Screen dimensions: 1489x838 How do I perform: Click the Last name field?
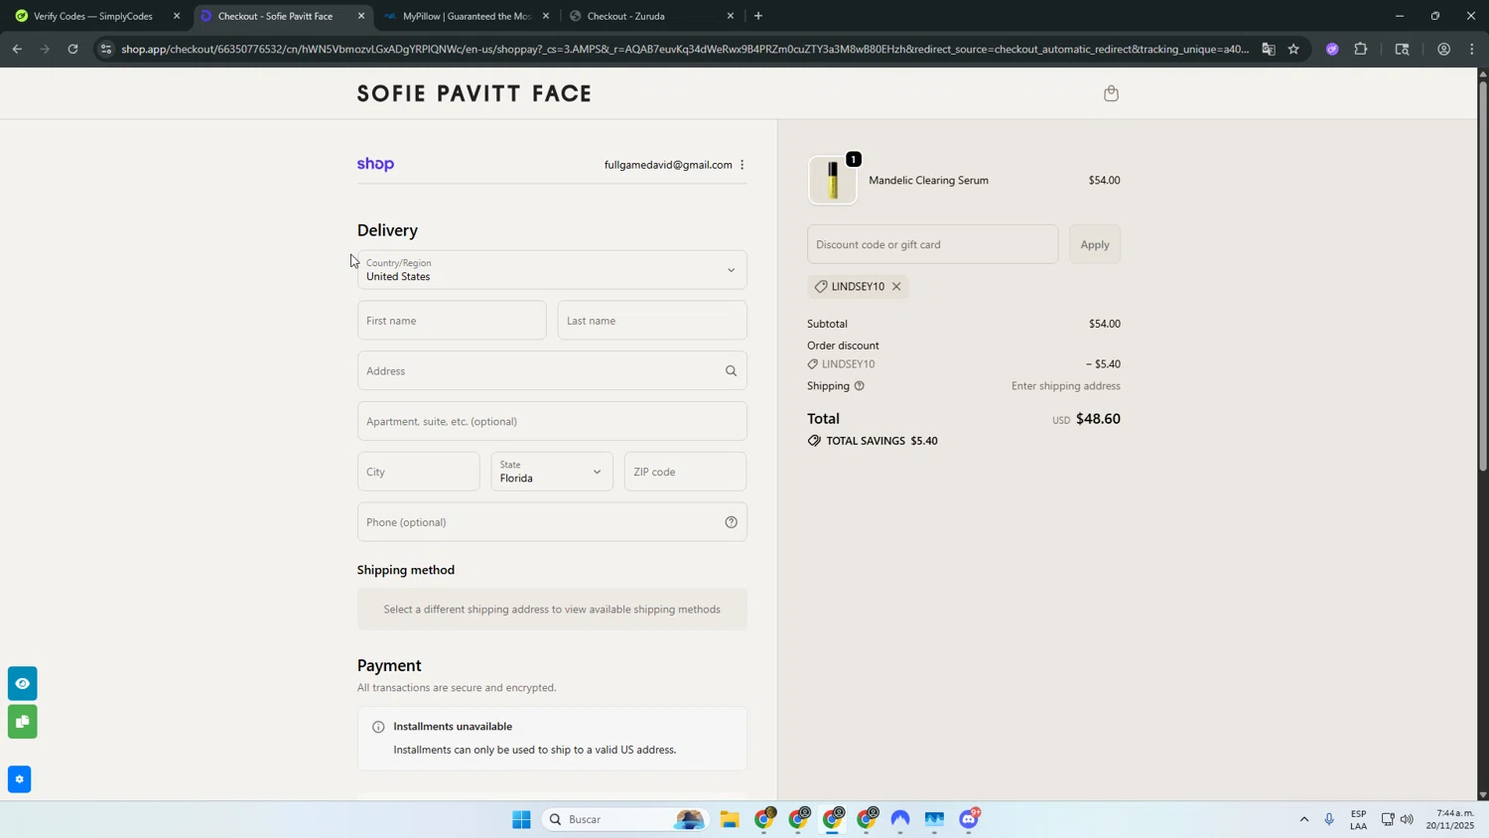point(652,321)
